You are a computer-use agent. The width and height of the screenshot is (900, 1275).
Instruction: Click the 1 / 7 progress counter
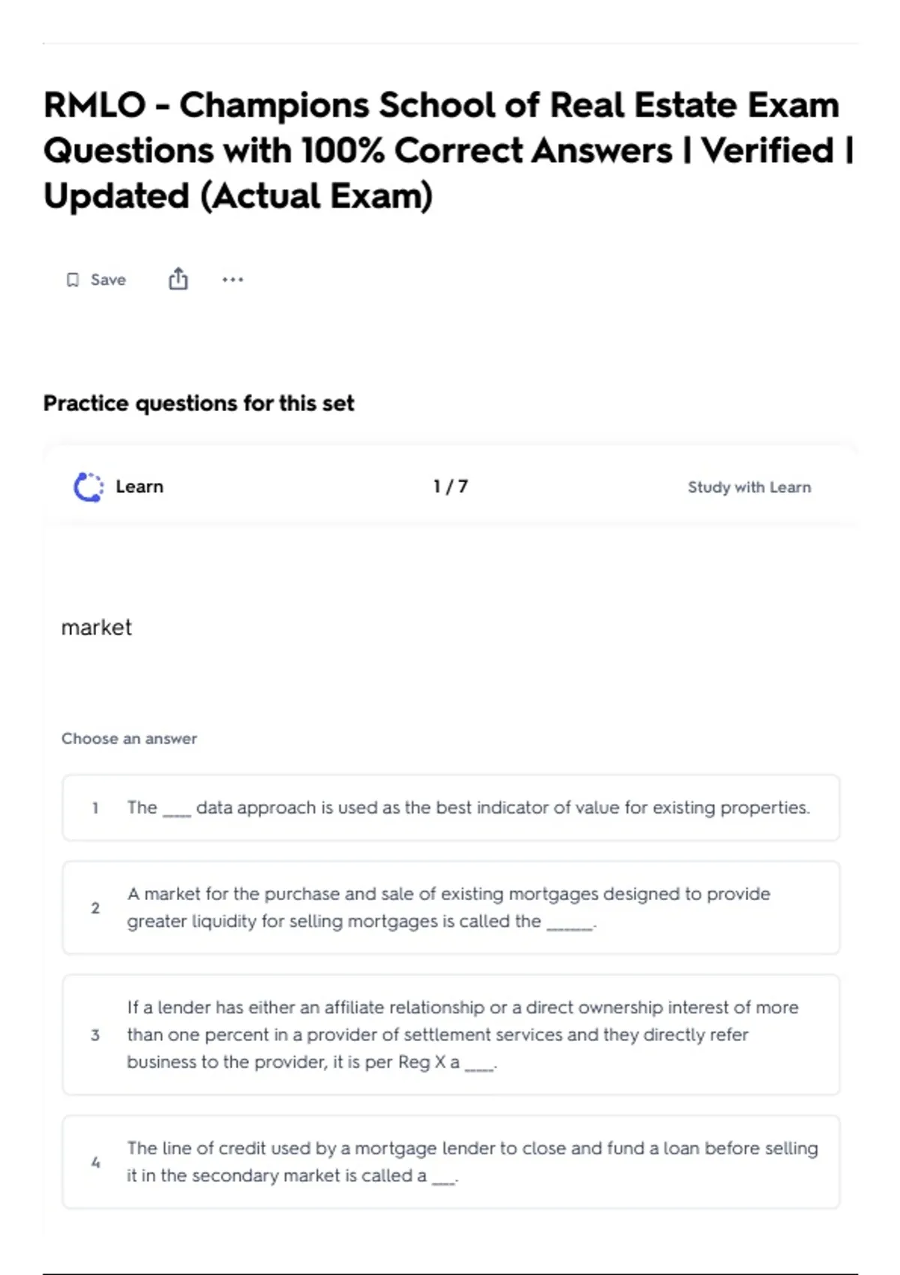(450, 487)
